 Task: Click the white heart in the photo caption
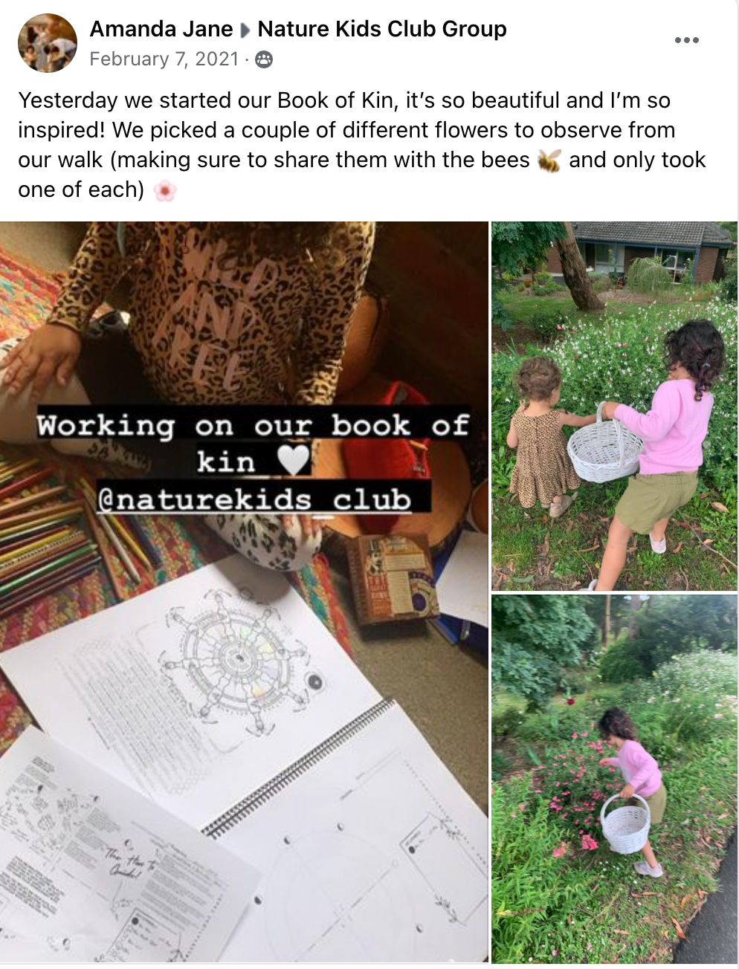292,461
